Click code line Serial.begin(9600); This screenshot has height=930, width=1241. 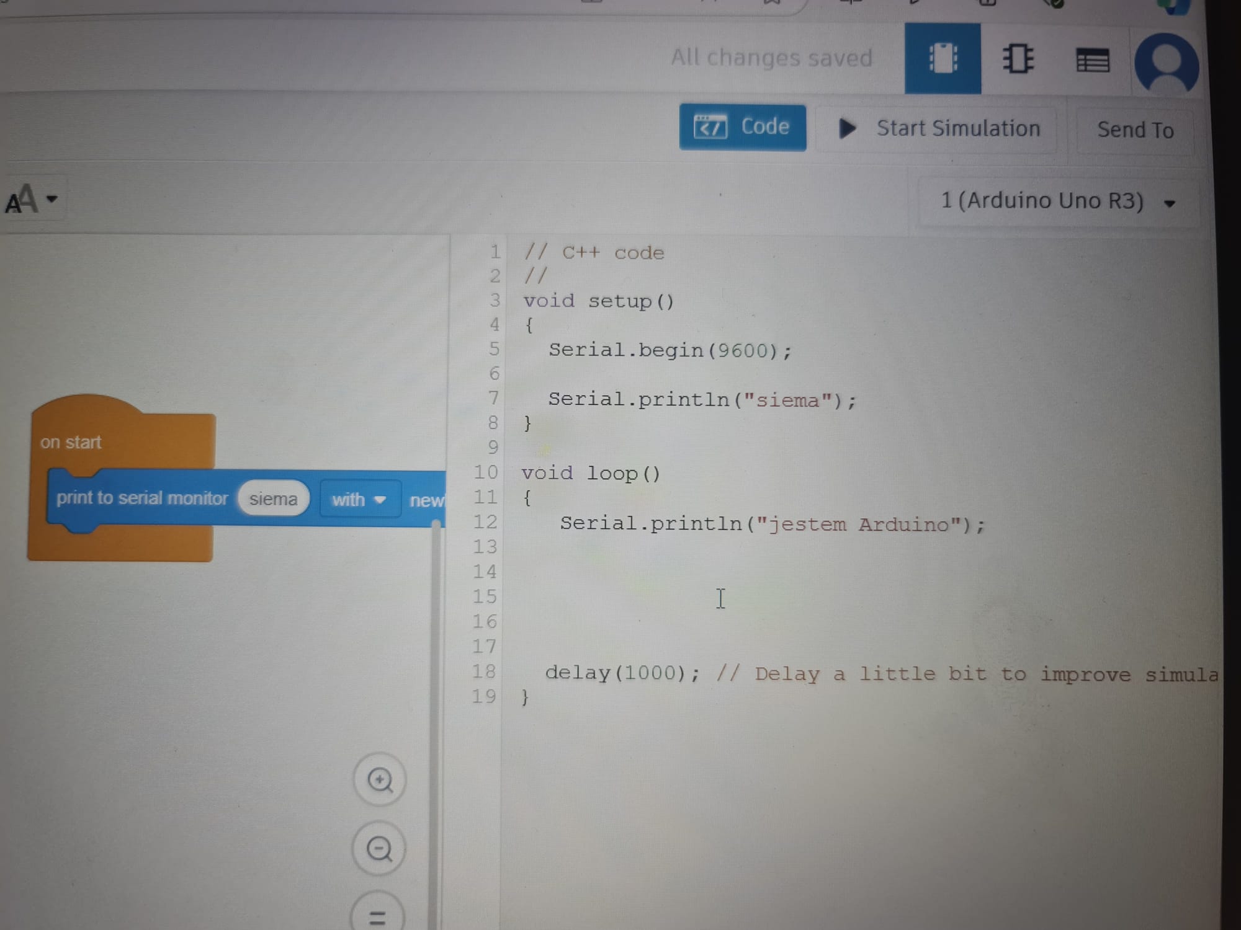[x=670, y=351]
